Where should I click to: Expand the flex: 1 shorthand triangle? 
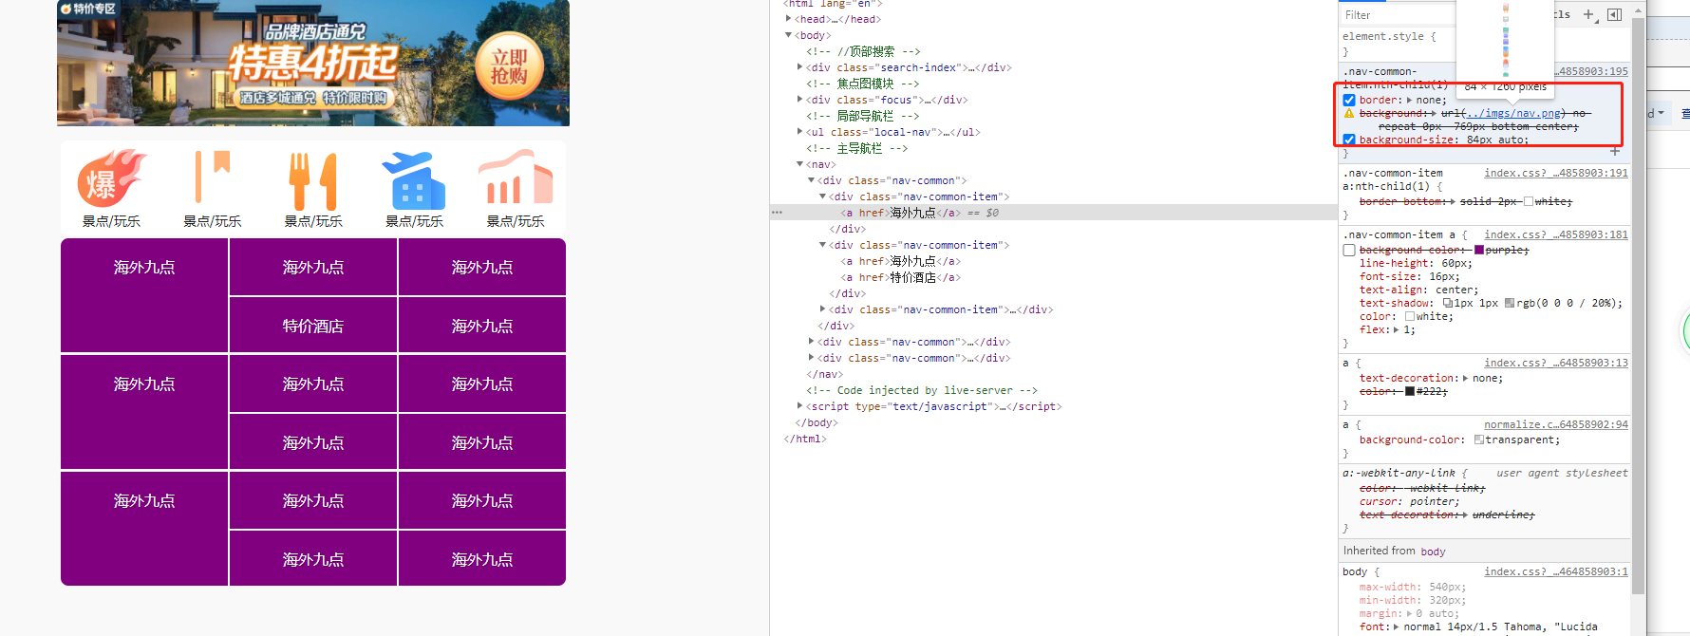[x=1396, y=330]
